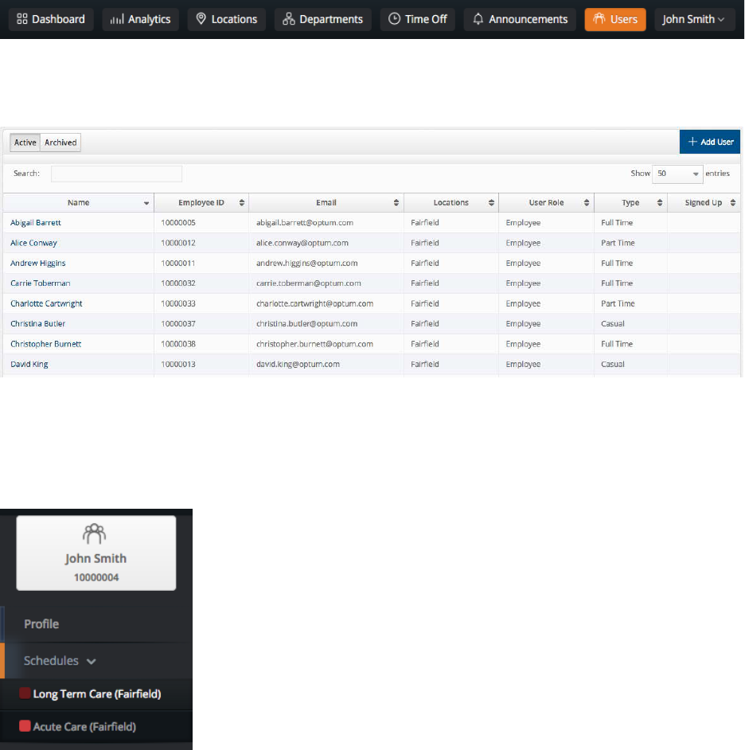
Task: Click the people icon above John Smith card
Action: point(96,533)
